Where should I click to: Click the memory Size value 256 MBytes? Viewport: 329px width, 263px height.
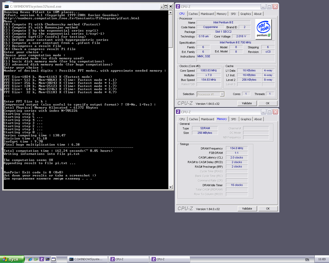coord(205,133)
